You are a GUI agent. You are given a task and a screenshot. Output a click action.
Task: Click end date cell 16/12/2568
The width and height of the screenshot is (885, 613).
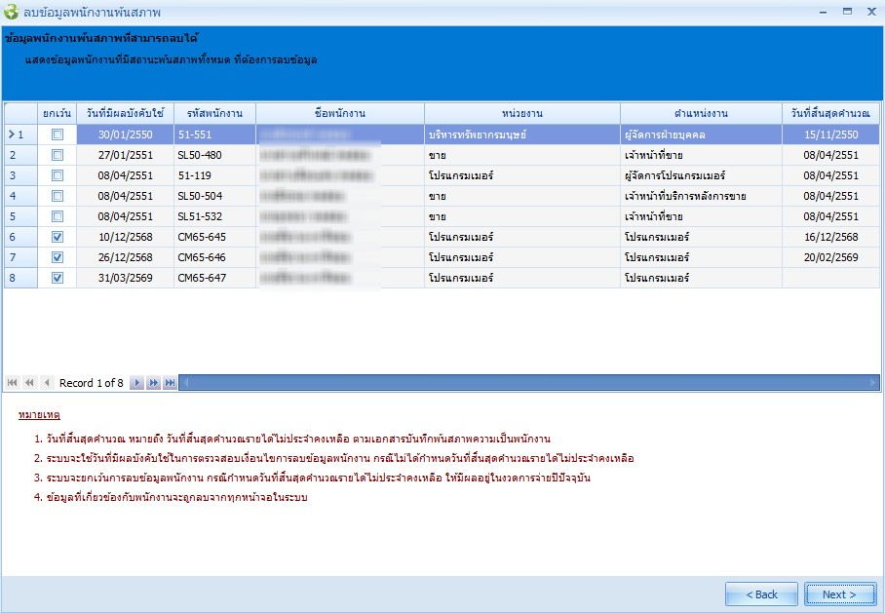click(x=830, y=237)
